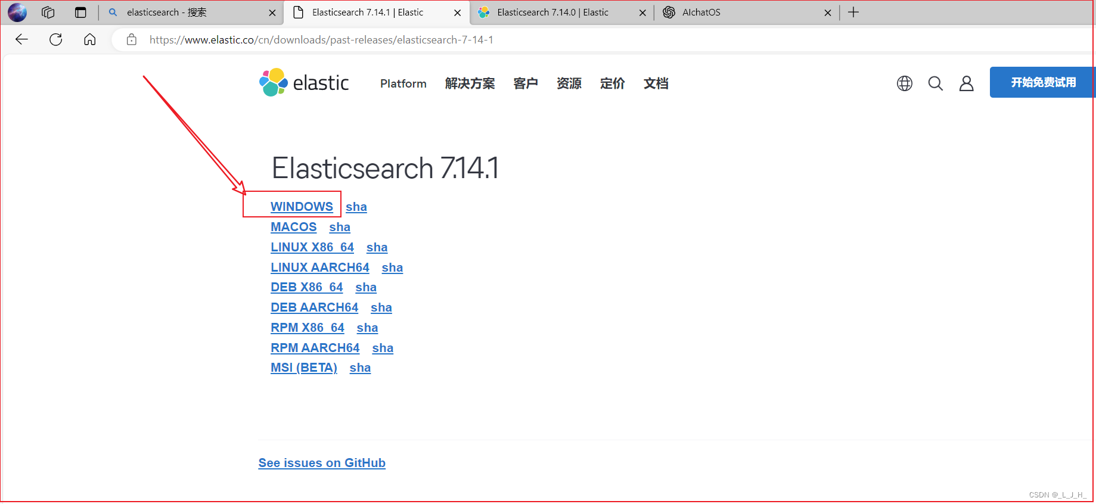Open the 定价 menu item

(613, 83)
